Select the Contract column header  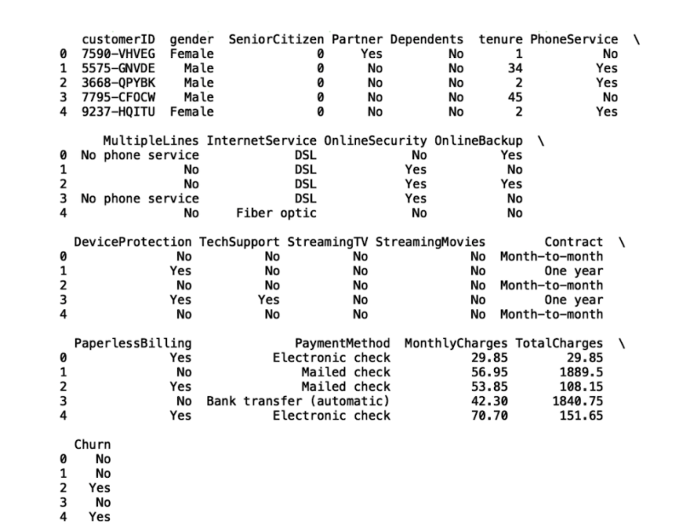[574, 242]
